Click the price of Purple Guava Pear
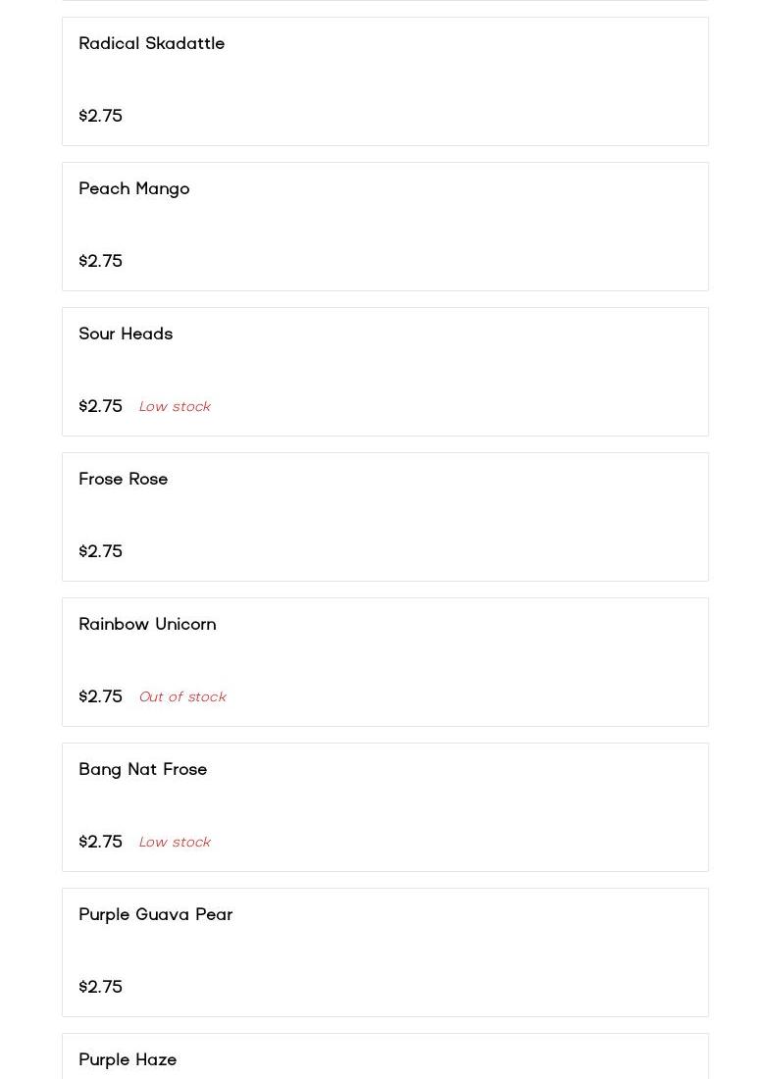This screenshot has width=770, height=1079. point(100,987)
